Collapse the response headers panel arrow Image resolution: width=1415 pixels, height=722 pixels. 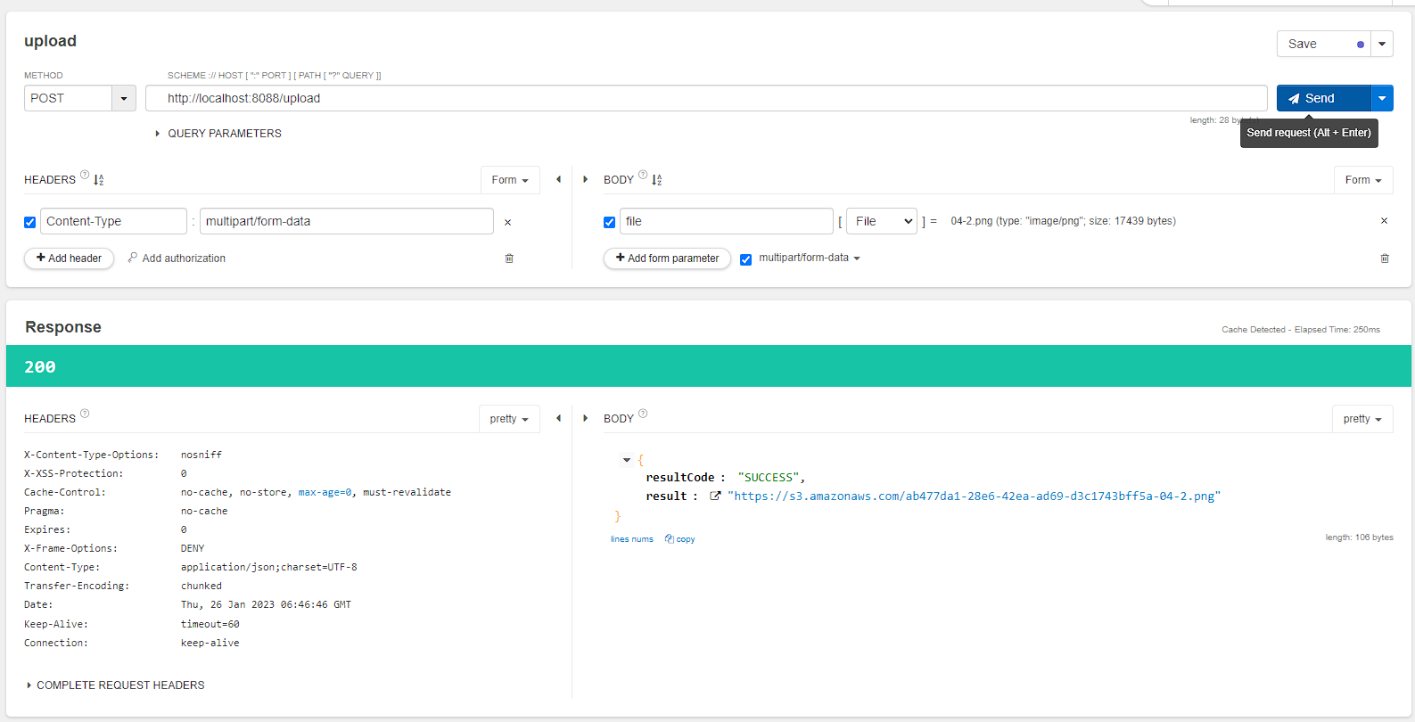(x=559, y=418)
